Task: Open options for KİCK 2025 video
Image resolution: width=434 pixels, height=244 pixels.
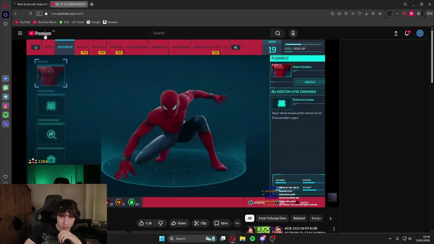Action: [x=334, y=229]
